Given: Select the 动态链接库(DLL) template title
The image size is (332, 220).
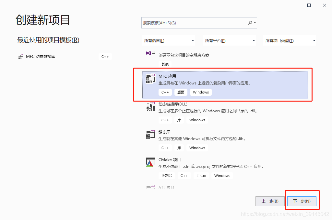Looking at the screenshot, I should pos(173,104).
